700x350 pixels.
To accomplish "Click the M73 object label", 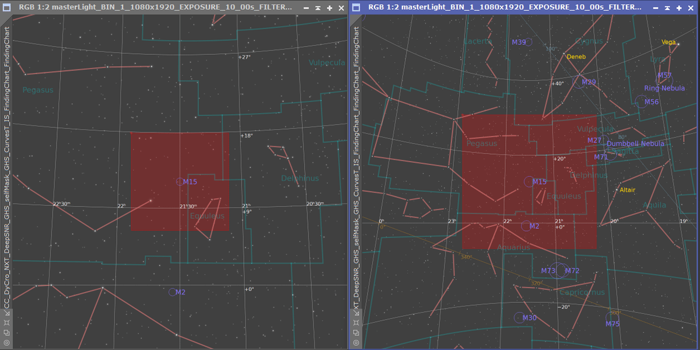I will [x=548, y=271].
